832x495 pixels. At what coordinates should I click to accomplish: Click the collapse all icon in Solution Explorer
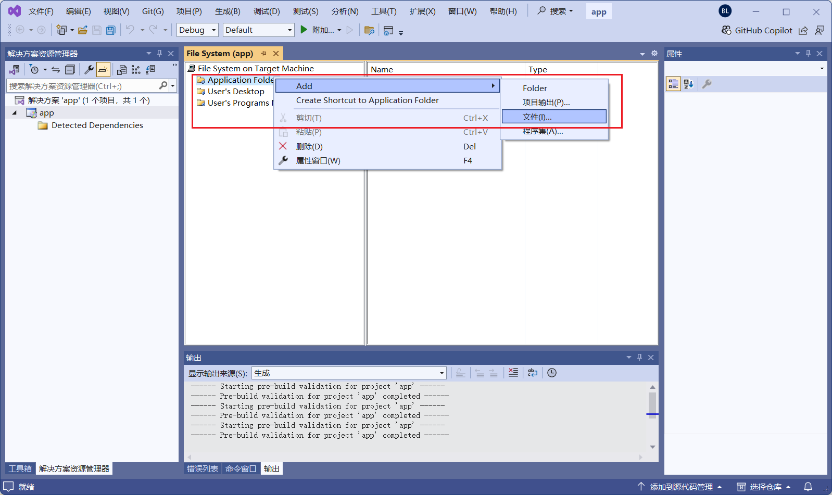pyautogui.click(x=70, y=69)
